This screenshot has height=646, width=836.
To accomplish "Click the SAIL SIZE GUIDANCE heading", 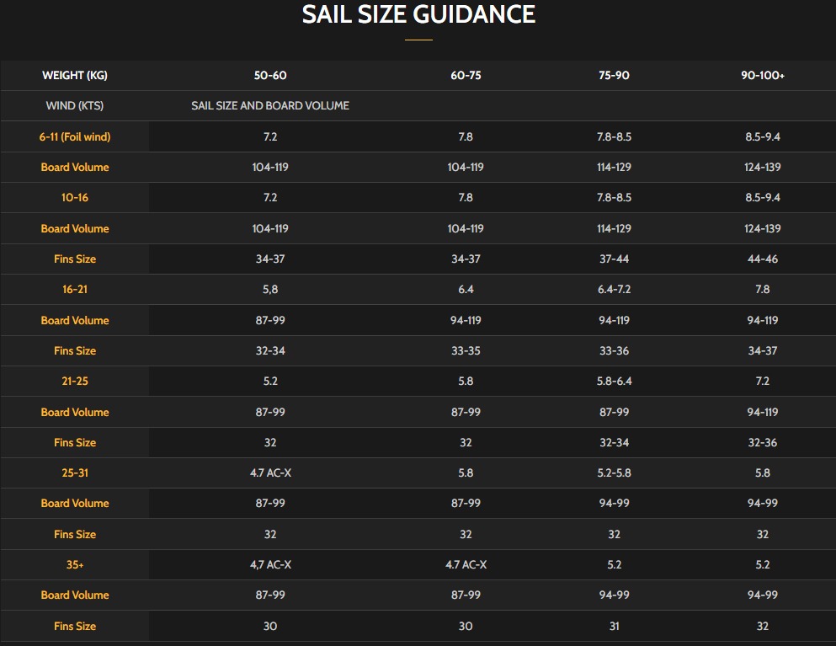I will [418, 14].
